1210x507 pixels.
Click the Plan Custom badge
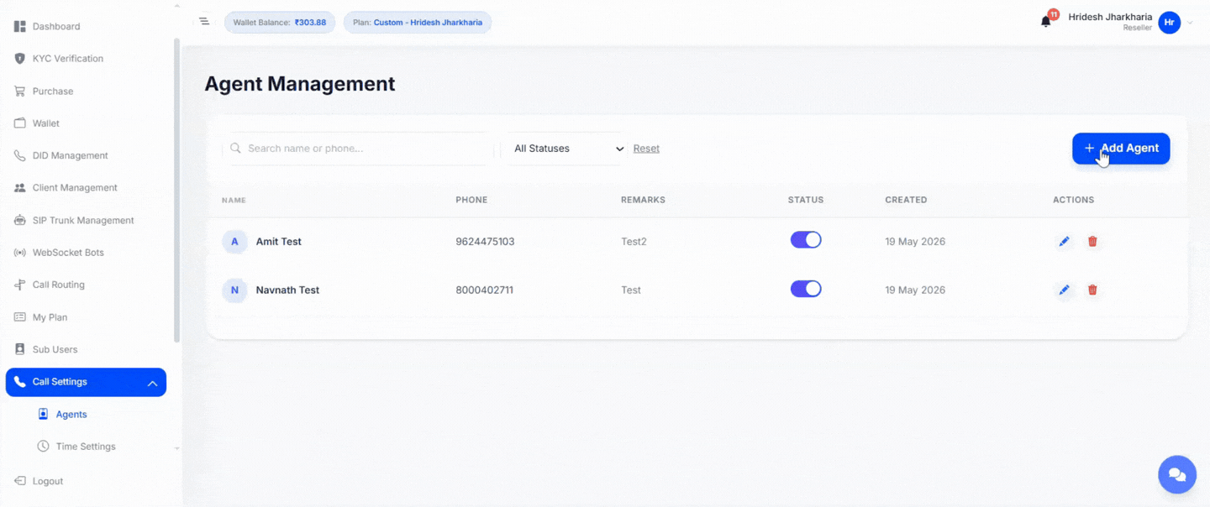418,23
